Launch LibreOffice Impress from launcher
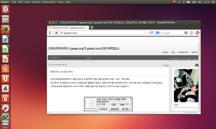Viewport: 216px width, 129px height. pos(5,59)
